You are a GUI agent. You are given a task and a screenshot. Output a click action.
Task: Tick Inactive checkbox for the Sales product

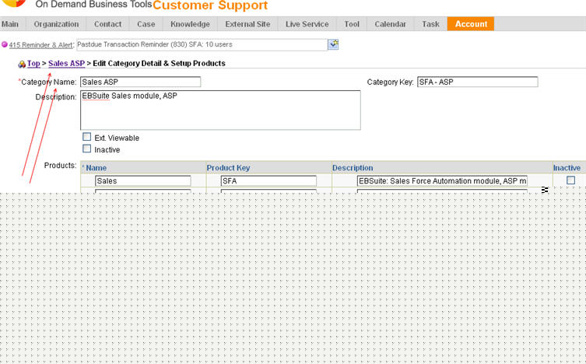570,180
